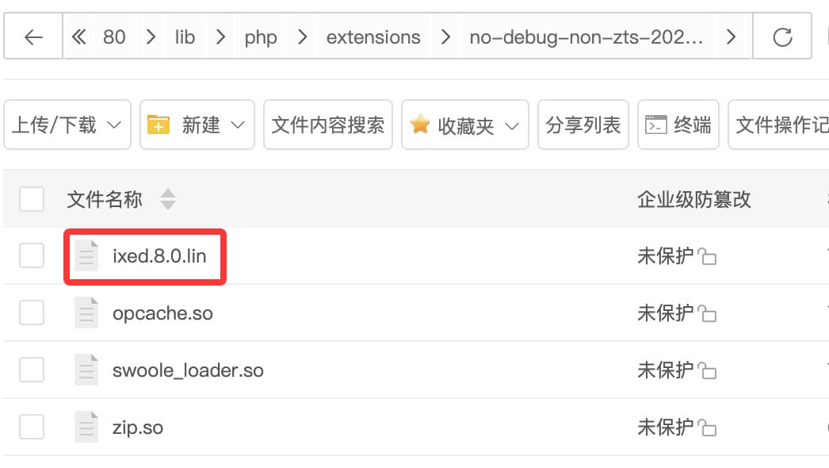Image resolution: width=829 pixels, height=468 pixels.
Task: Tick the checkbox for zip.so
Action: (x=32, y=428)
